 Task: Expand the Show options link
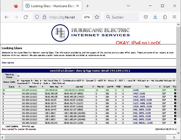[8, 63]
